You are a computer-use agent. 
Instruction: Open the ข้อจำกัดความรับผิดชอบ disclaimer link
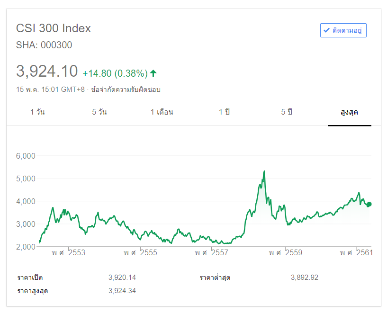point(126,89)
